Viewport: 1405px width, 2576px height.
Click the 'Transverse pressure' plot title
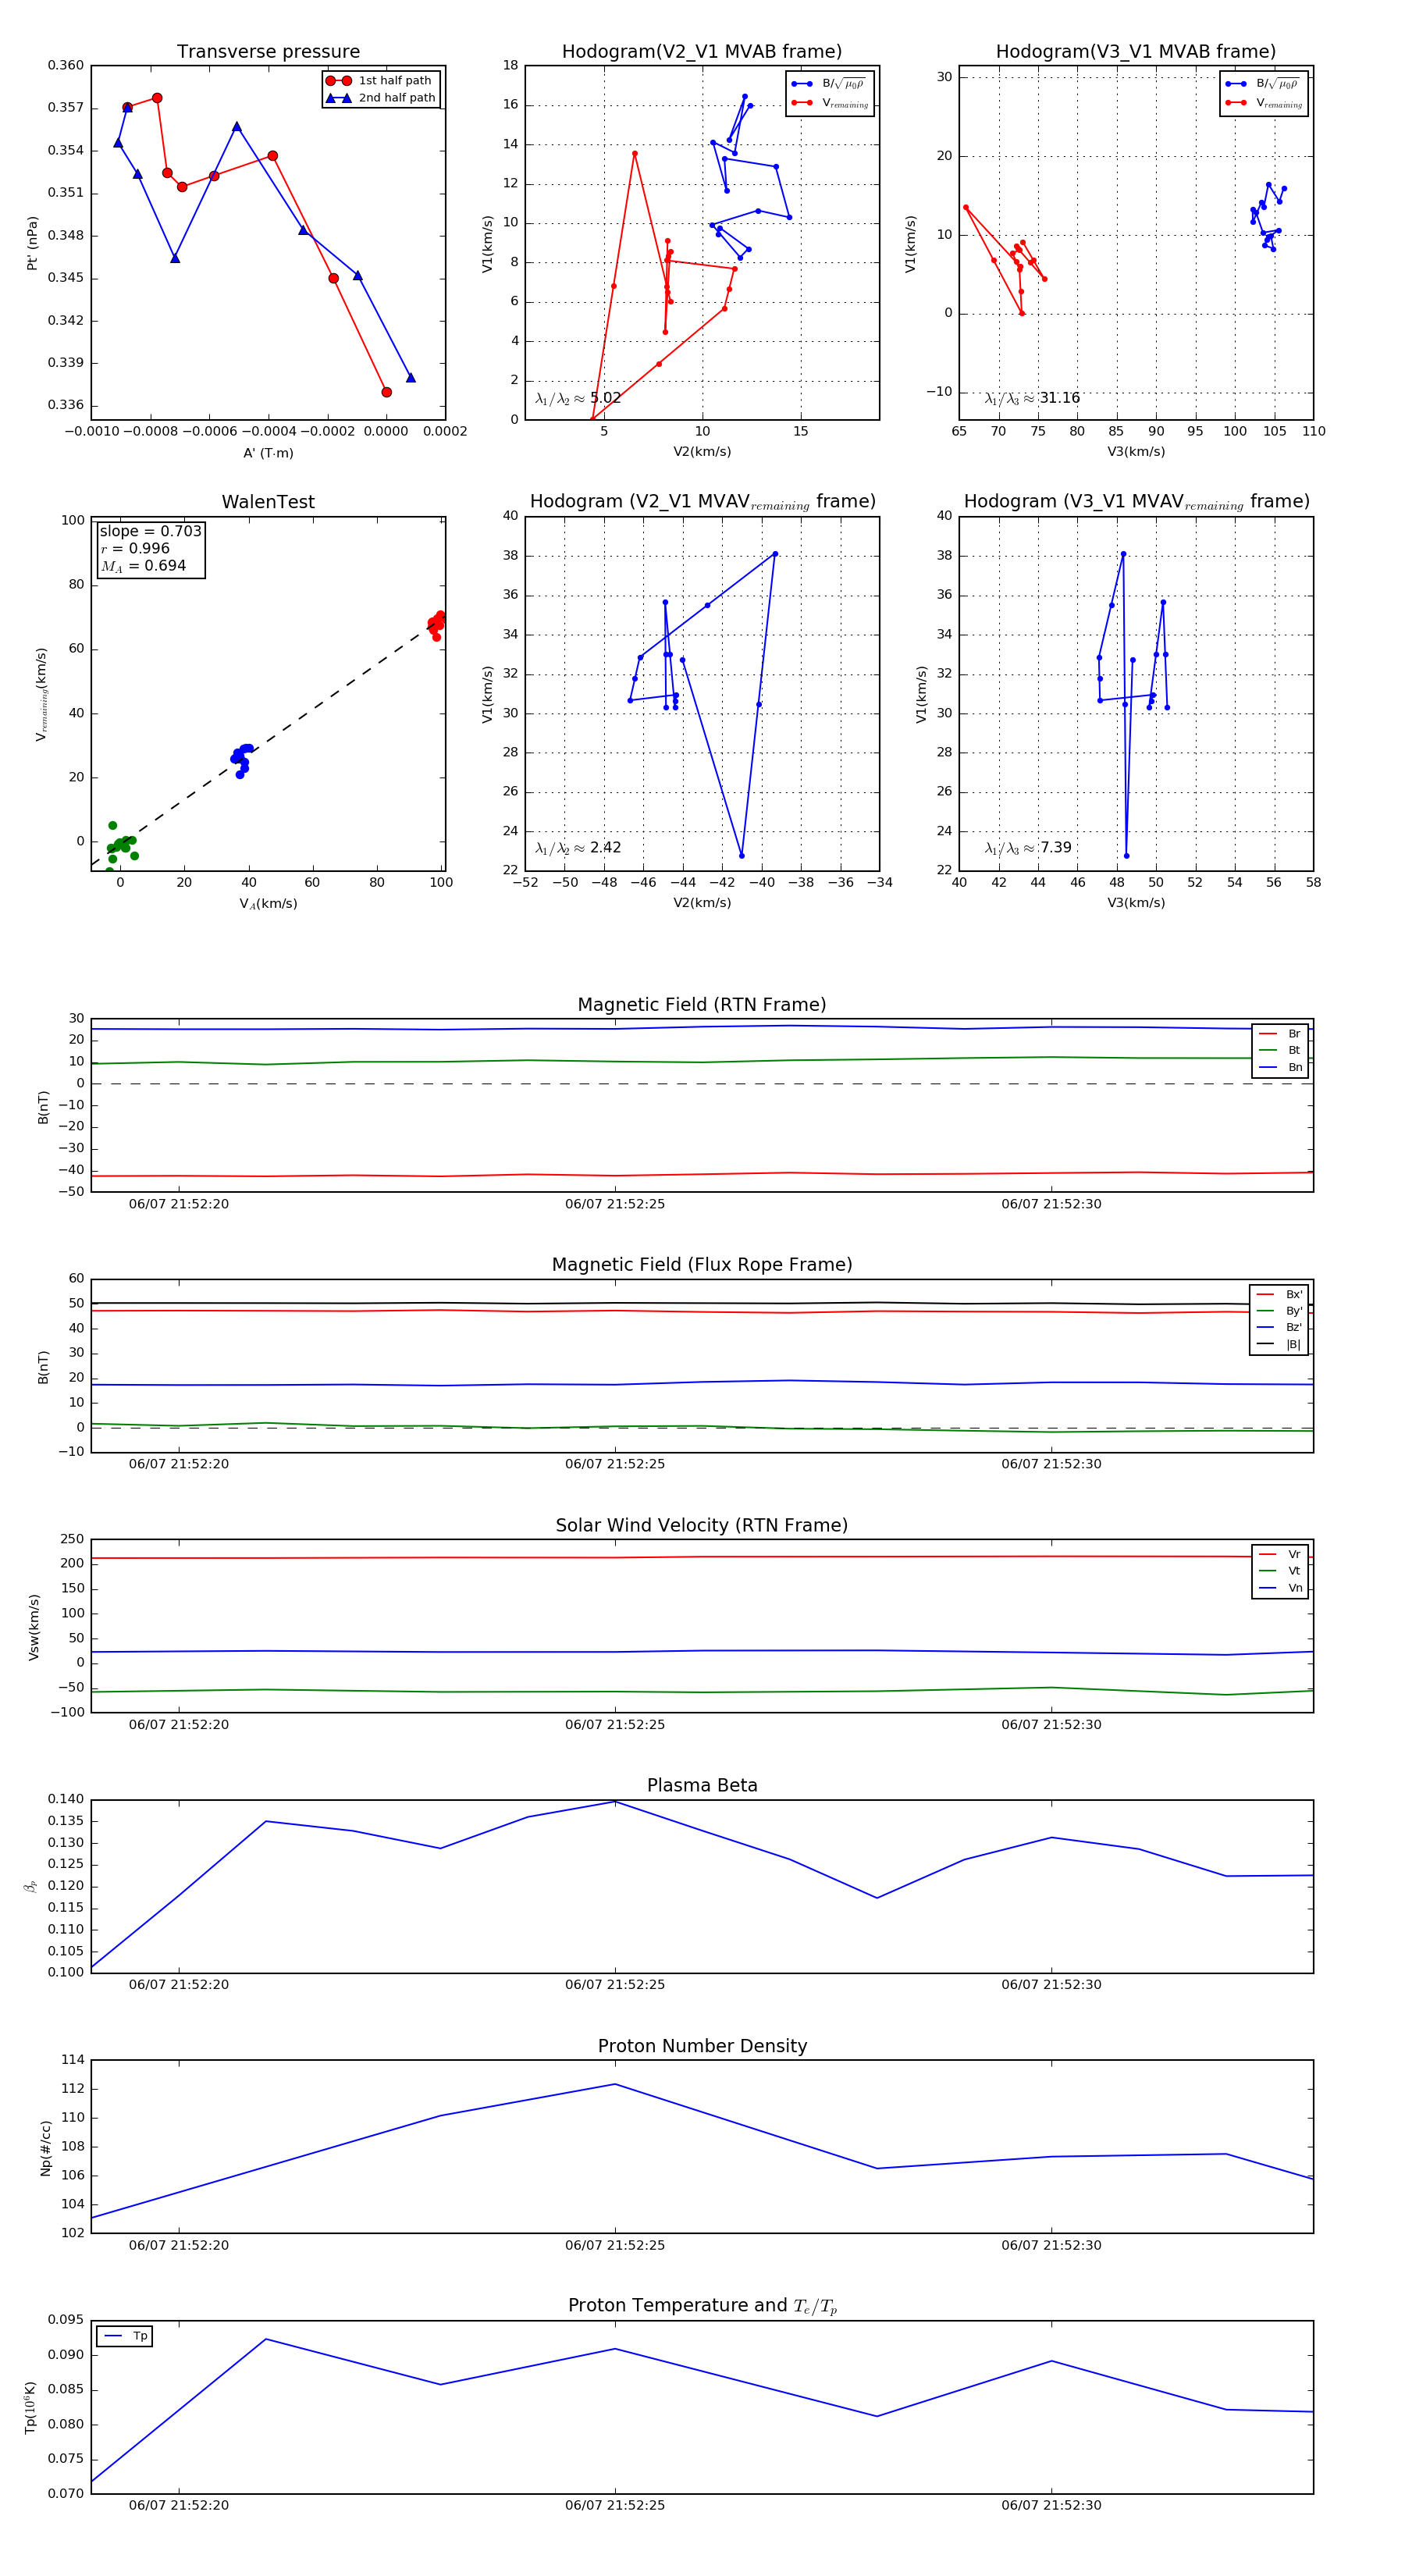(x=268, y=52)
